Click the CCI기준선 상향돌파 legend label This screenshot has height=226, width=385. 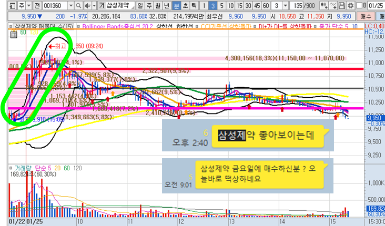point(226,26)
